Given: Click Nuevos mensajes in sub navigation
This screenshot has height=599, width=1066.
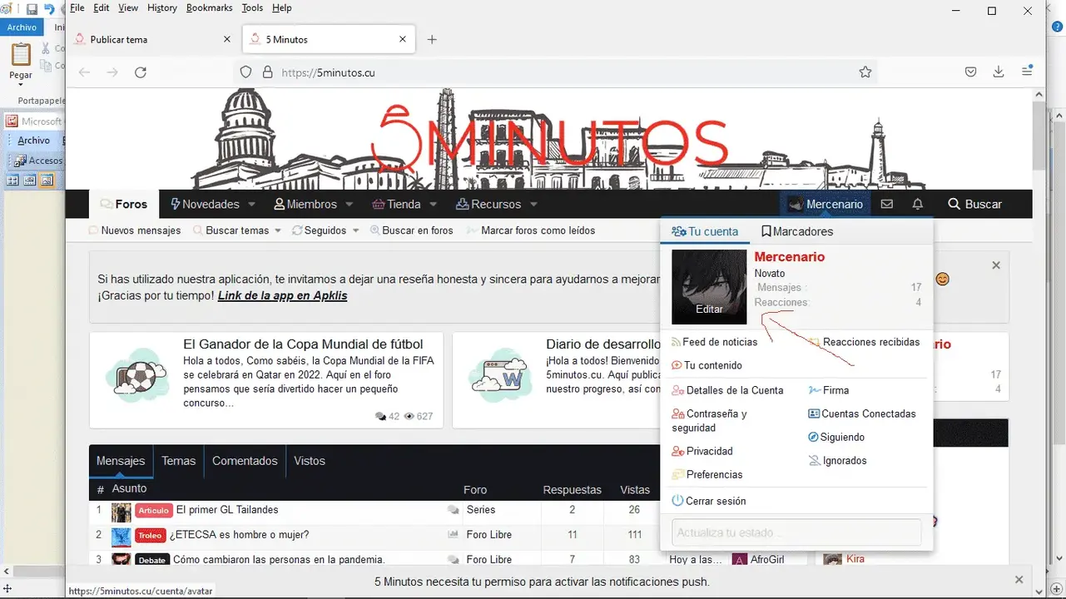Looking at the screenshot, I should pyautogui.click(x=135, y=230).
